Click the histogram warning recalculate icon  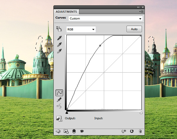(59, 118)
